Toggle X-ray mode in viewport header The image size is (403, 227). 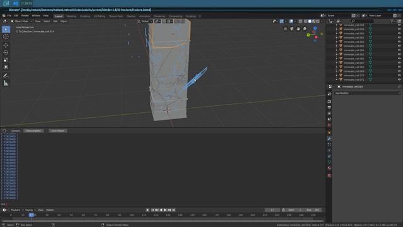coord(300,21)
